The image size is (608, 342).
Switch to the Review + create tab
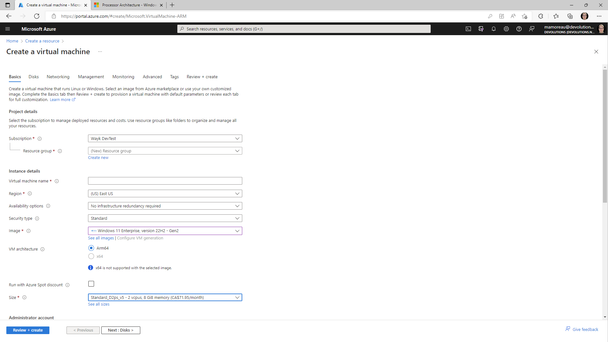pos(202,77)
